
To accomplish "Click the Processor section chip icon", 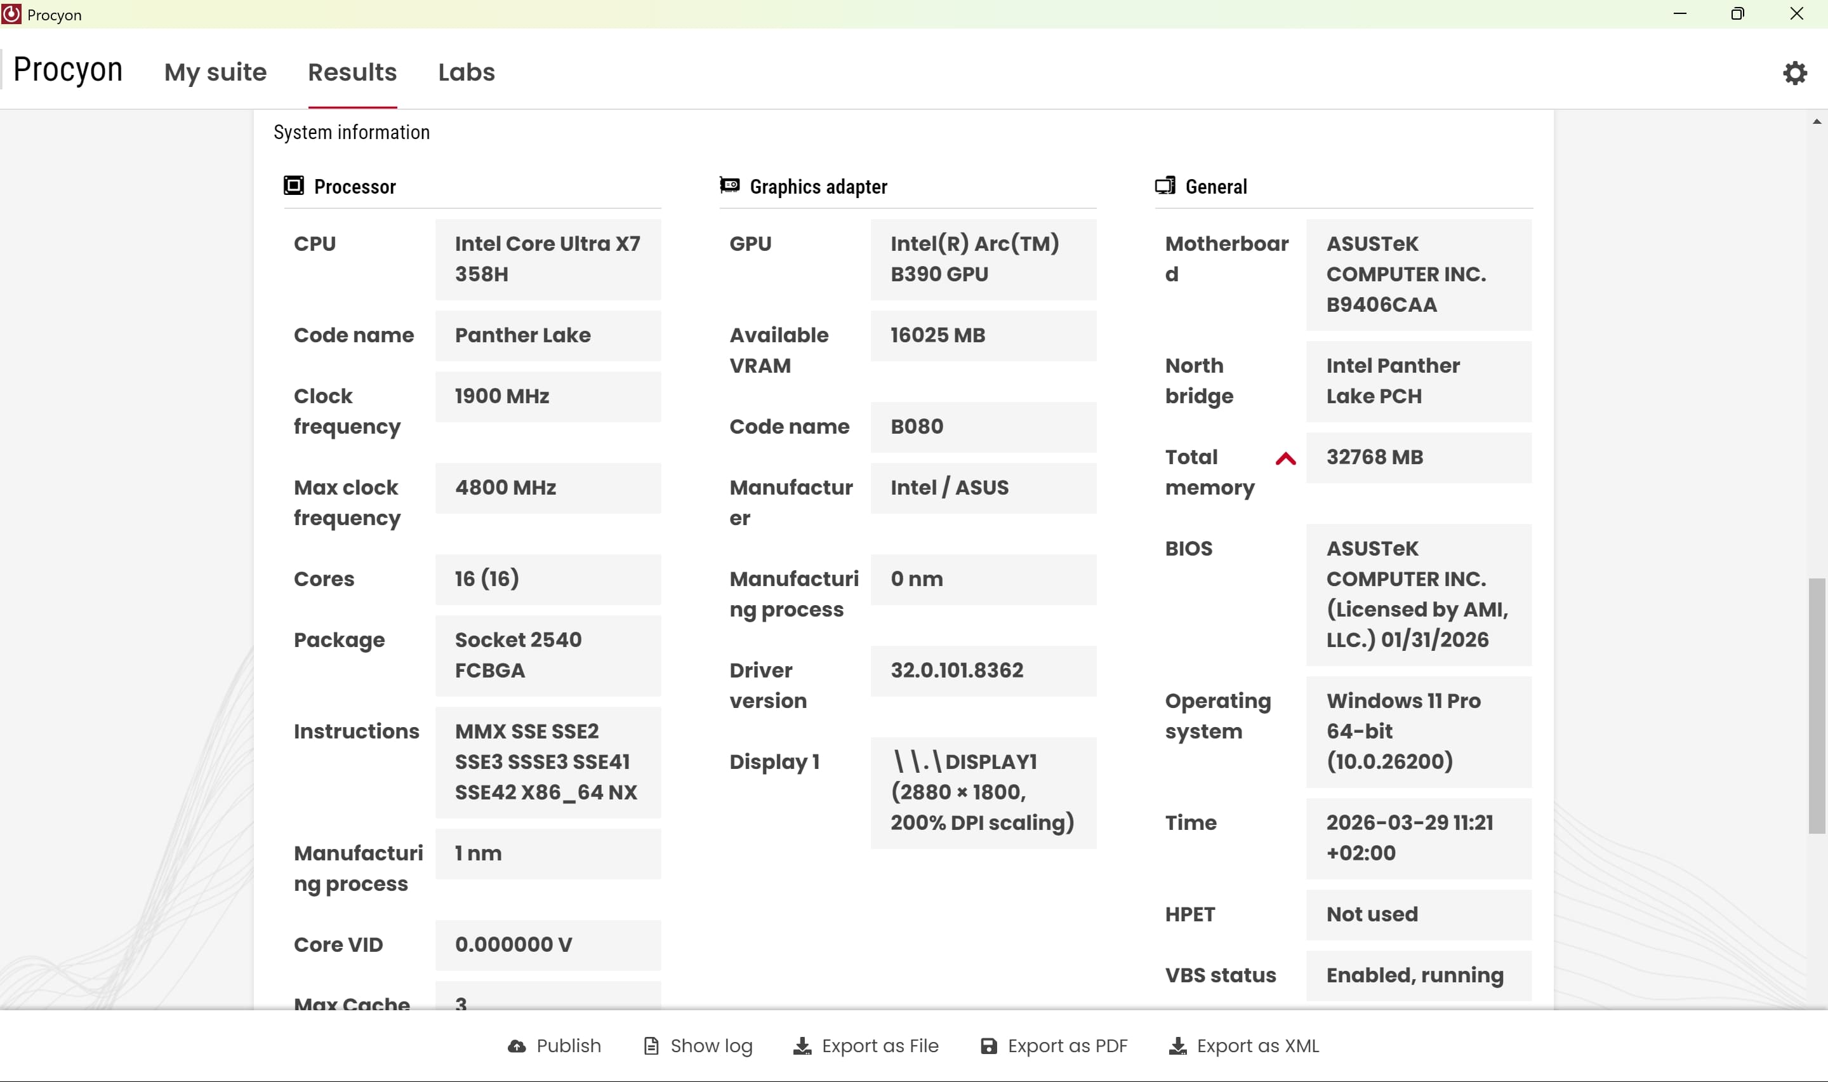I will (x=294, y=186).
